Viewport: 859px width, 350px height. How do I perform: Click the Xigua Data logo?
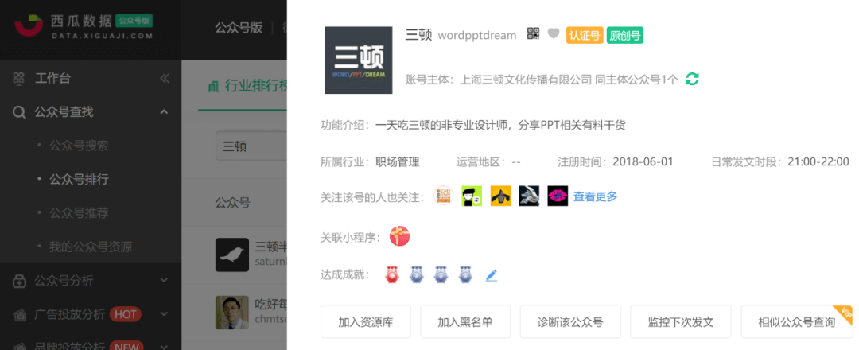point(84,26)
